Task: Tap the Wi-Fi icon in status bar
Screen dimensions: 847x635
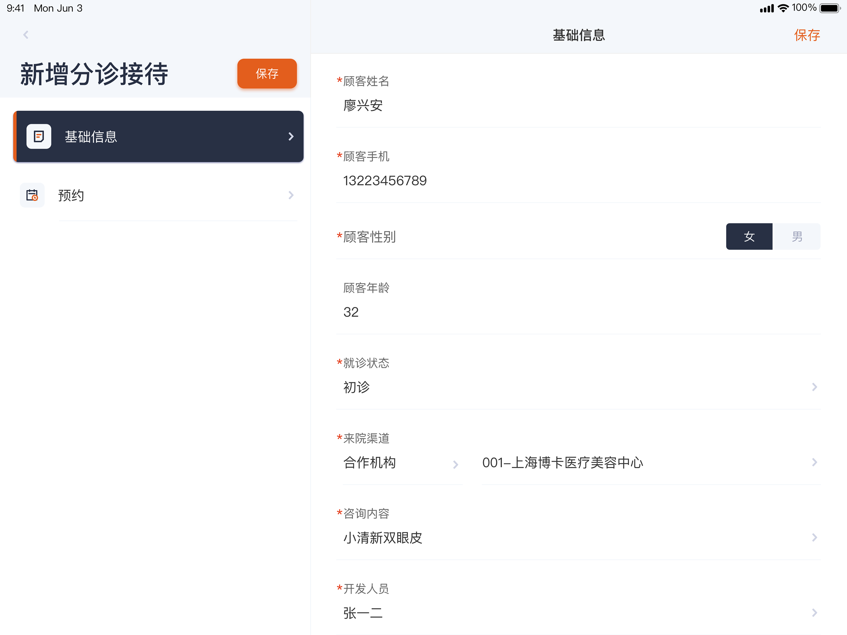Action: click(x=783, y=8)
